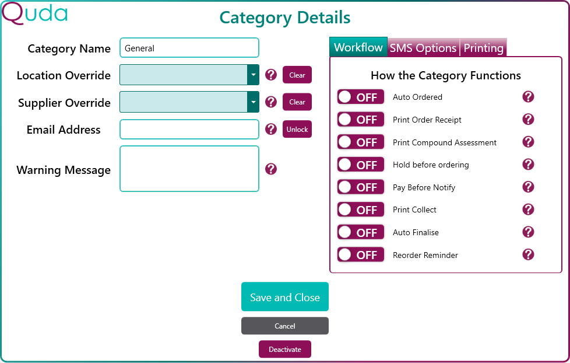This screenshot has height=363, width=570.
Task: Expand the Supplier Override dropdown
Action: click(x=254, y=102)
